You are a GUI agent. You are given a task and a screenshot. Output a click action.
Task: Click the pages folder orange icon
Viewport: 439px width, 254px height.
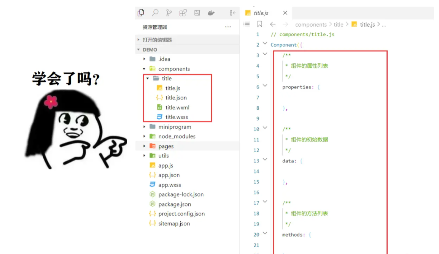pyautogui.click(x=153, y=146)
